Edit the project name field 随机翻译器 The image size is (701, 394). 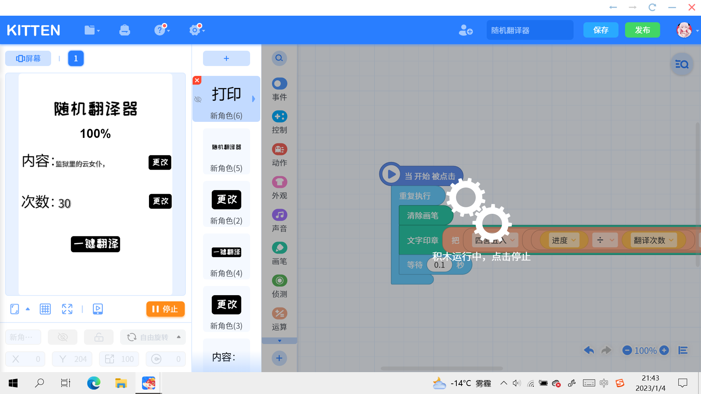(x=530, y=30)
